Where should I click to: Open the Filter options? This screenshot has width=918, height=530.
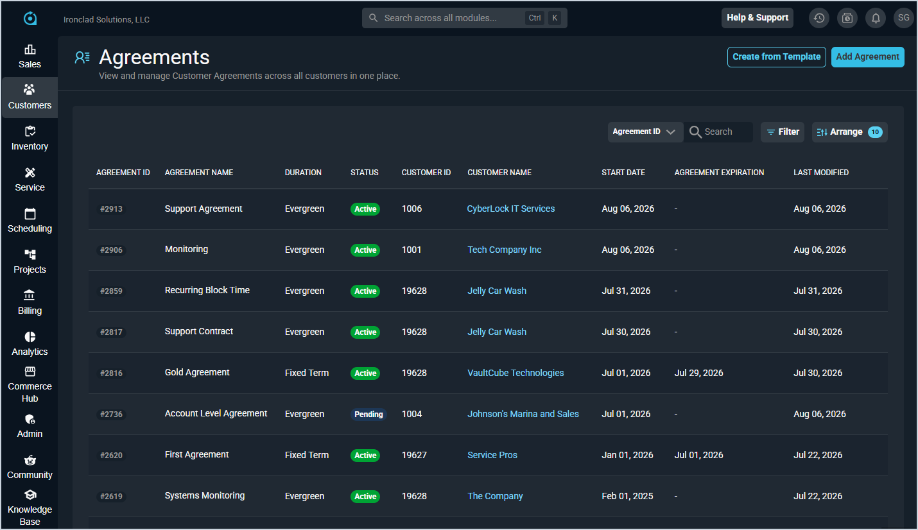coord(783,132)
